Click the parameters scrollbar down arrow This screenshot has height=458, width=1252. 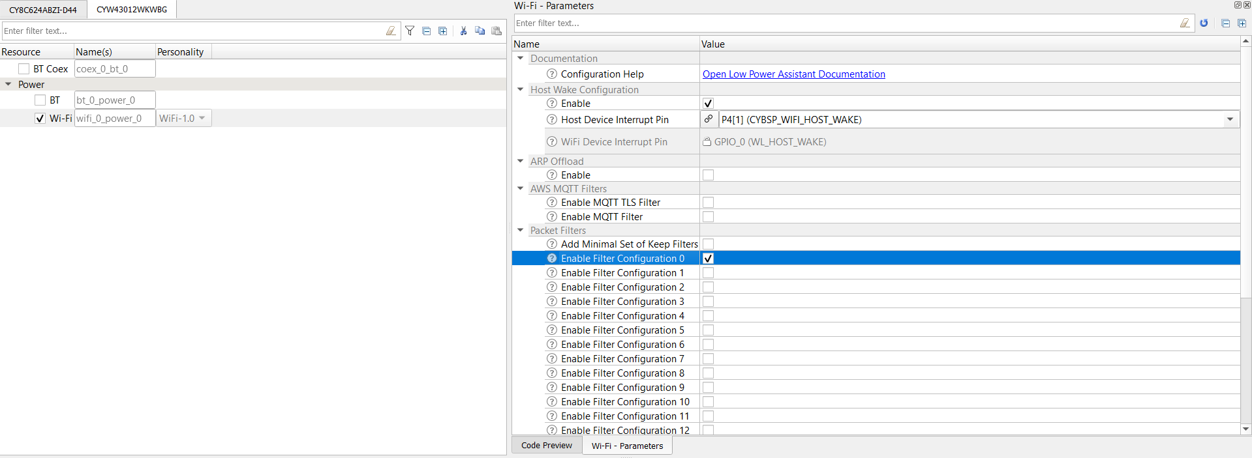pyautogui.click(x=1246, y=429)
